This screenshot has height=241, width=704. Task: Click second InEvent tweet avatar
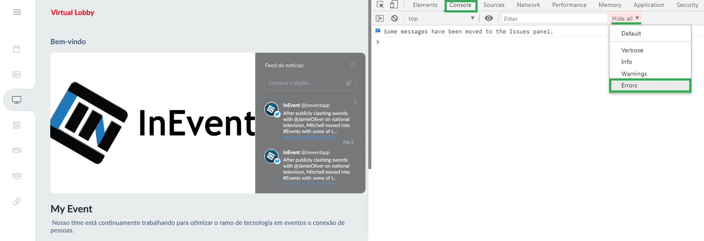pos(272,156)
